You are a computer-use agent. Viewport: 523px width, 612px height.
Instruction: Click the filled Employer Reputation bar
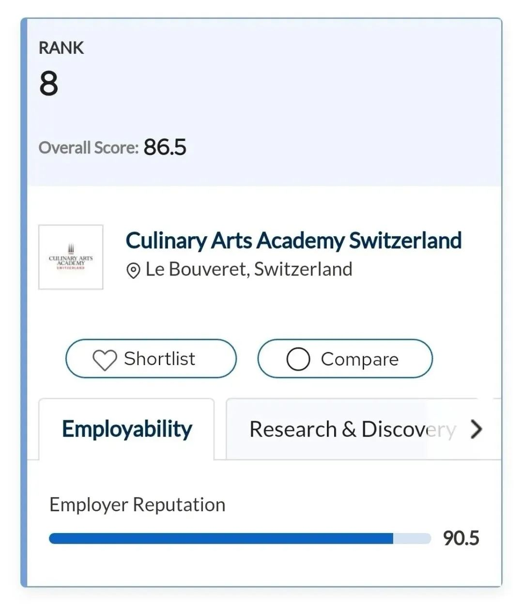pos(221,538)
